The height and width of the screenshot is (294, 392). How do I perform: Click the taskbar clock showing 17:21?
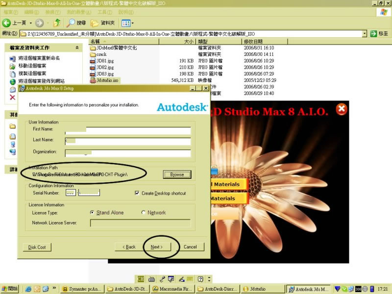click(383, 289)
